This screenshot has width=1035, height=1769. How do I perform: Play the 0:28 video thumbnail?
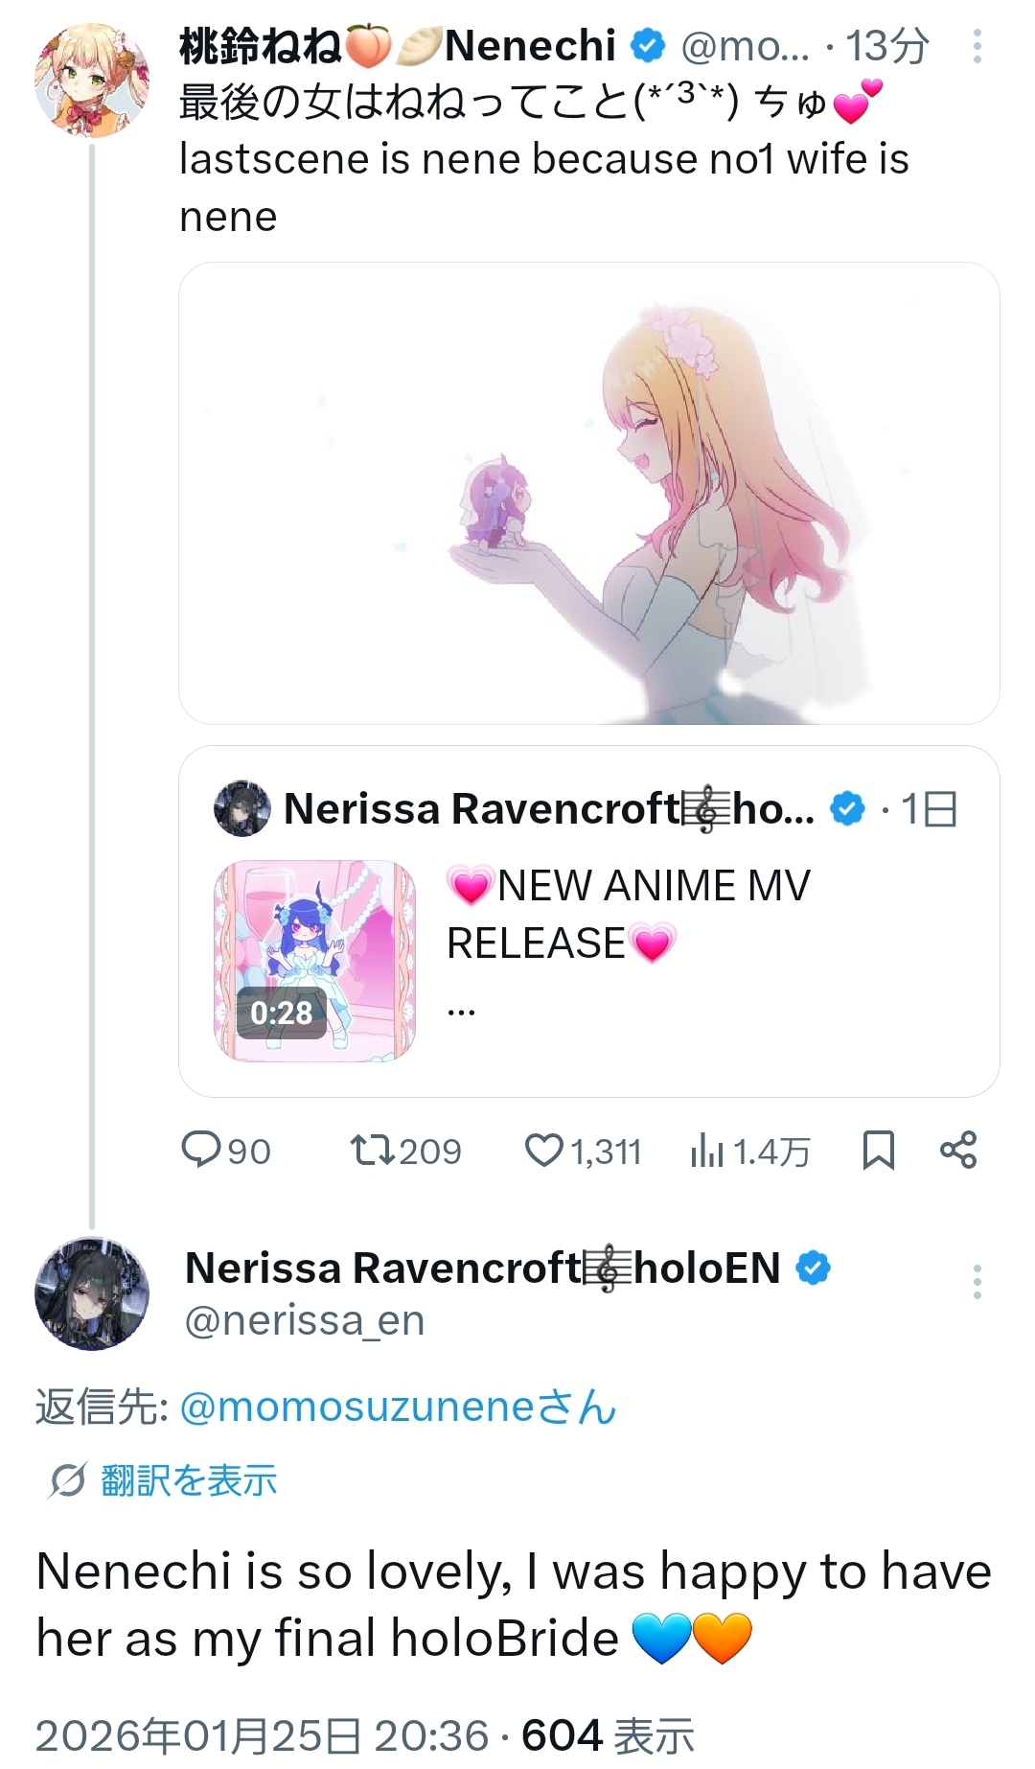(314, 961)
